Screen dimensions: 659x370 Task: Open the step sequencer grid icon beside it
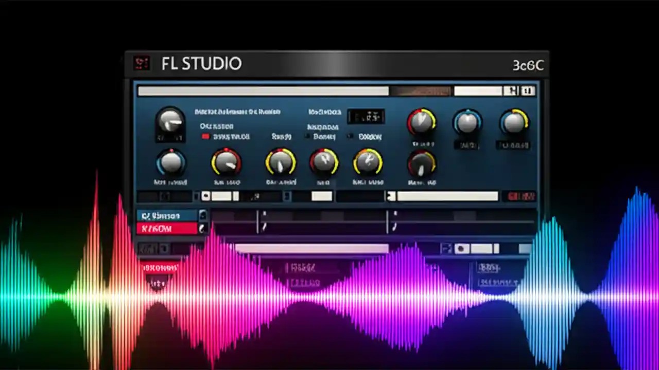527,91
